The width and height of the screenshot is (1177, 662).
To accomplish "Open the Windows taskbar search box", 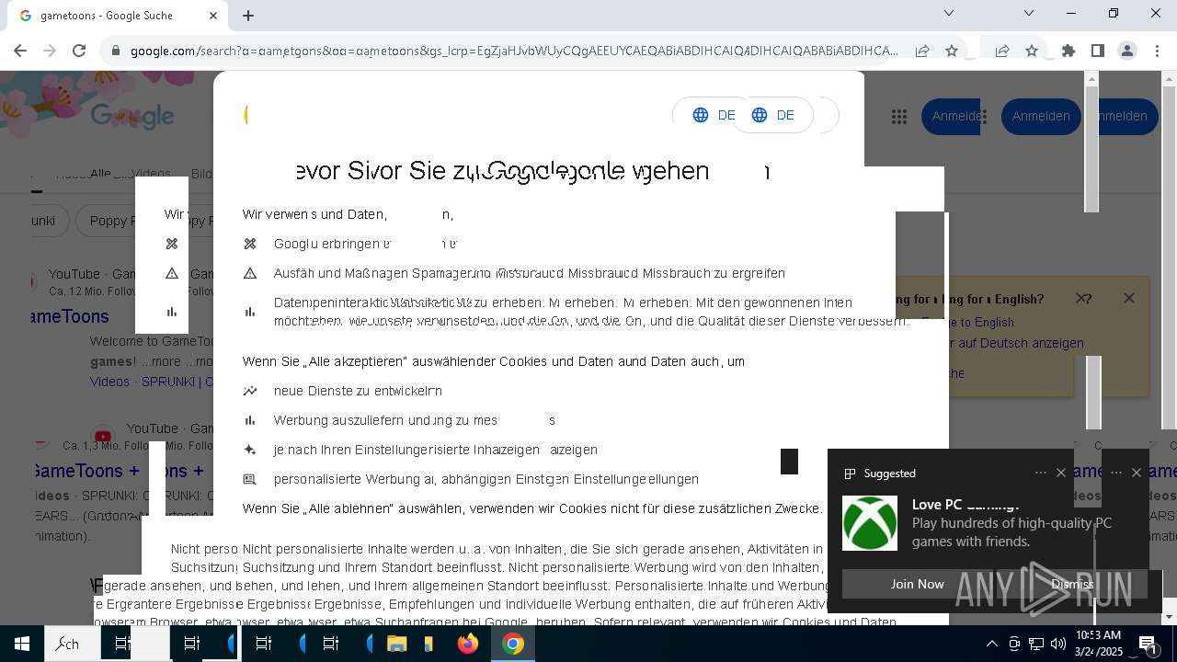I will (x=72, y=644).
